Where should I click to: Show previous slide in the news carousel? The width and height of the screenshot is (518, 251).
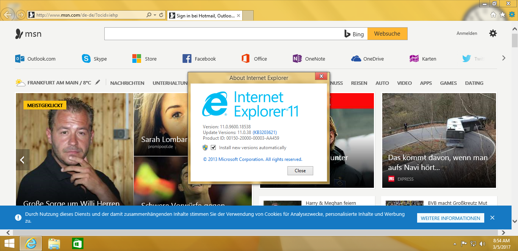(22, 160)
